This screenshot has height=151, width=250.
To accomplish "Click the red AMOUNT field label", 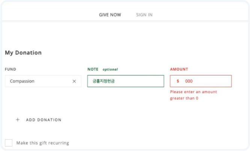I will [179, 69].
